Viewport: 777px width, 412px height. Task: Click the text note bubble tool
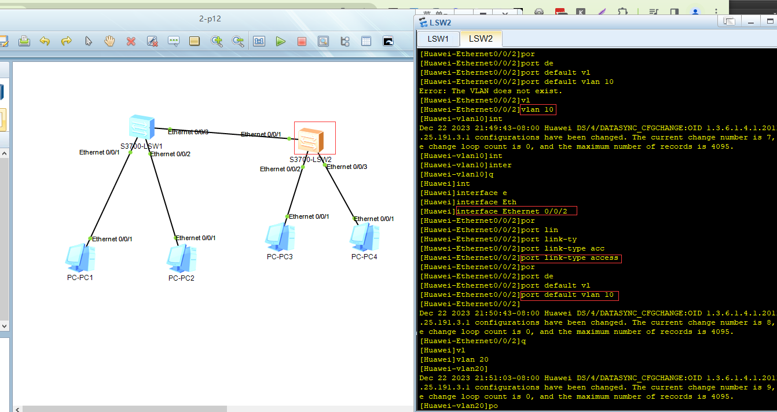pyautogui.click(x=174, y=41)
